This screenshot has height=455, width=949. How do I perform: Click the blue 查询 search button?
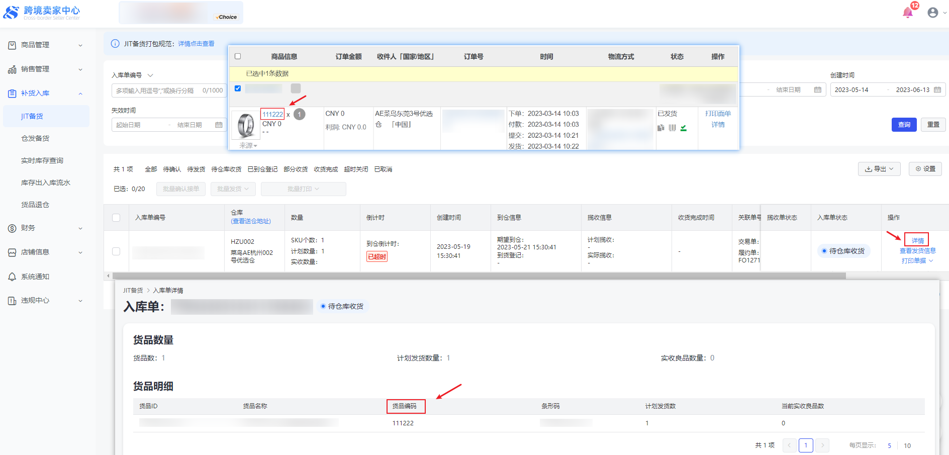[x=904, y=125]
